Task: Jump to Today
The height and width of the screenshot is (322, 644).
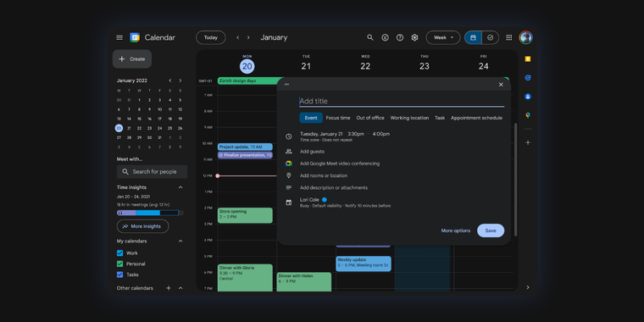Action: (211, 37)
